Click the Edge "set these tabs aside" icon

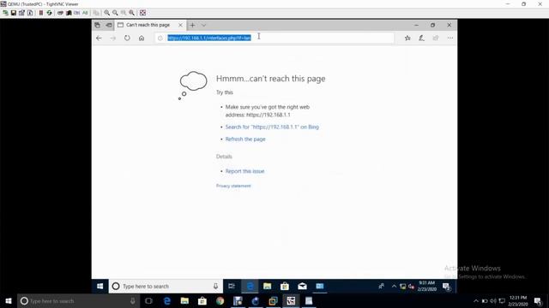tap(109, 25)
